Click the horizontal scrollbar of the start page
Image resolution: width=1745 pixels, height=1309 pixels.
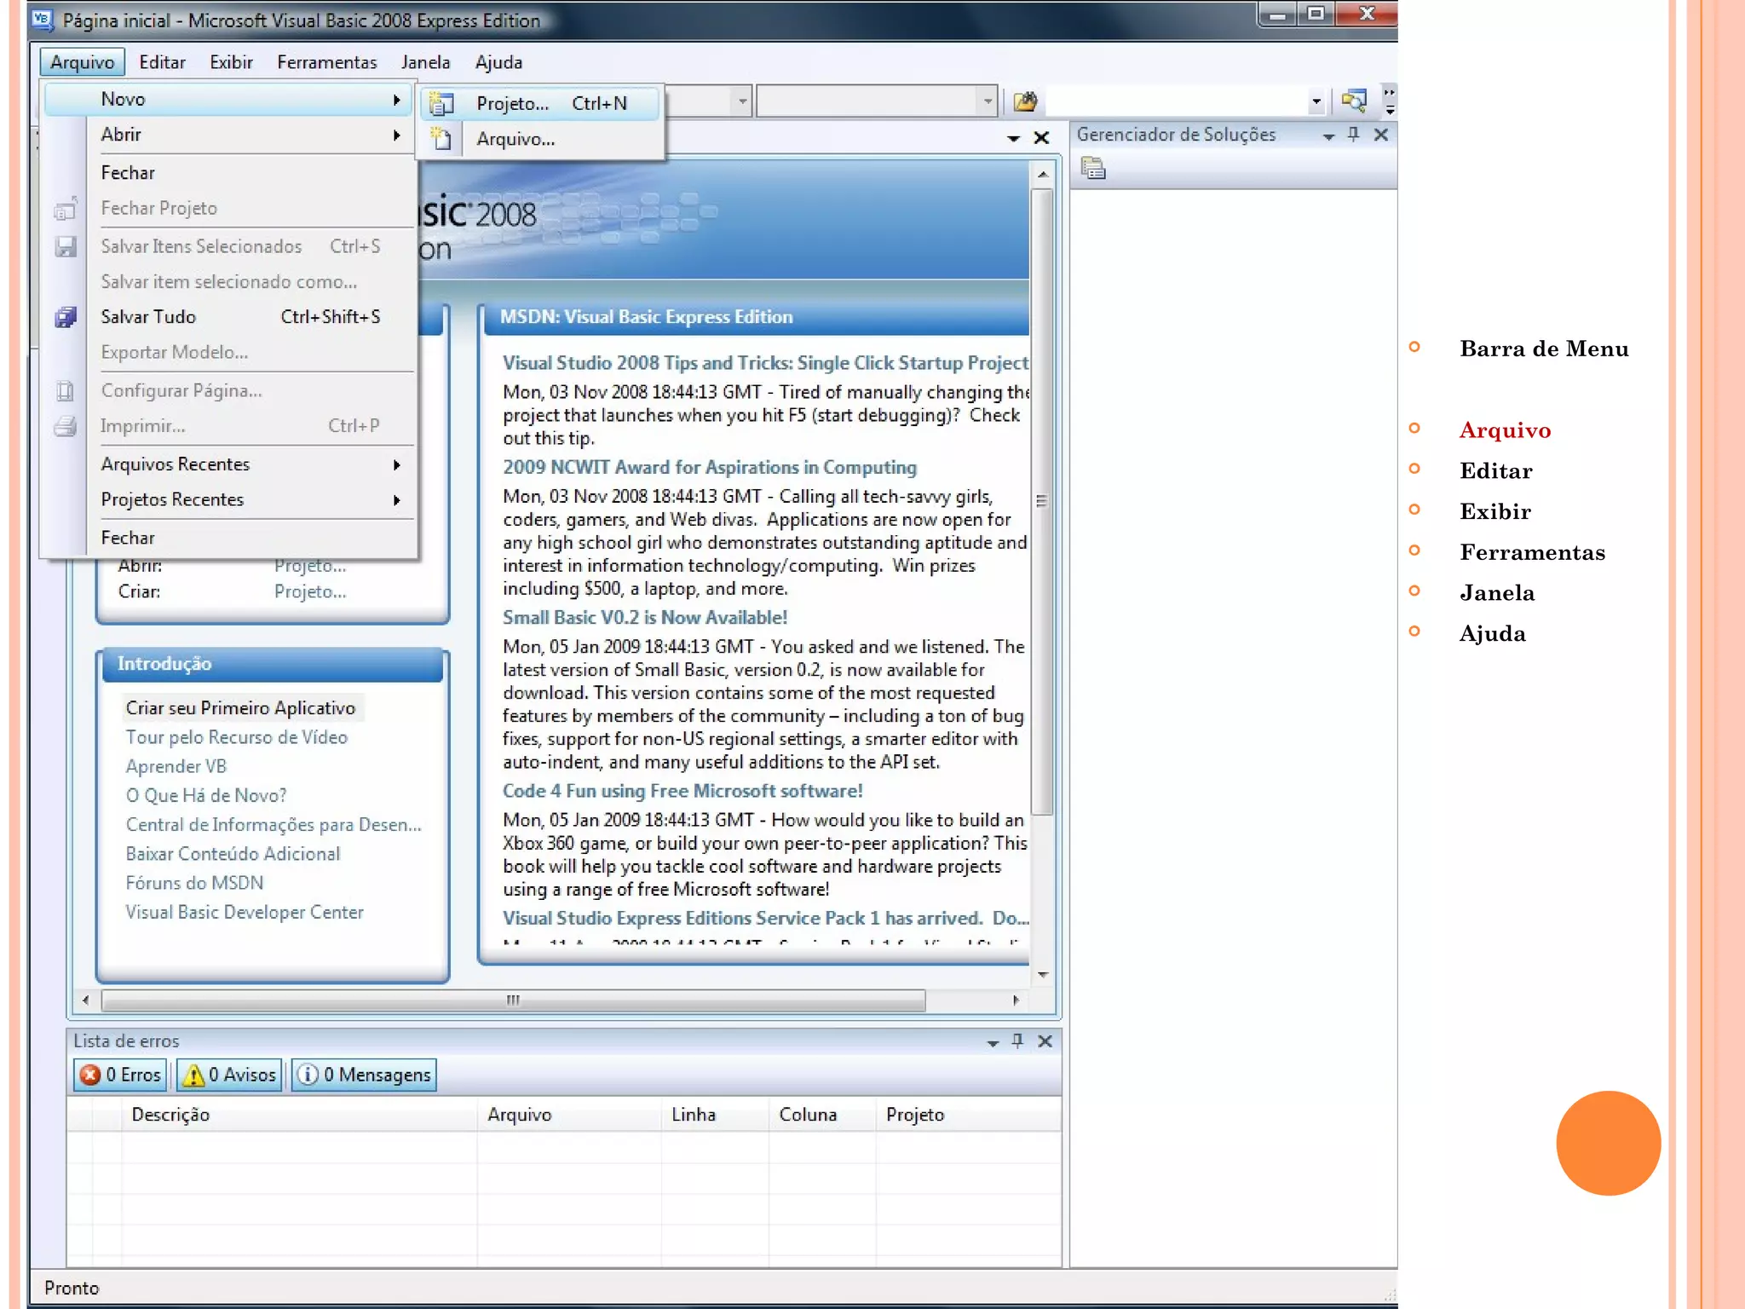[512, 1000]
